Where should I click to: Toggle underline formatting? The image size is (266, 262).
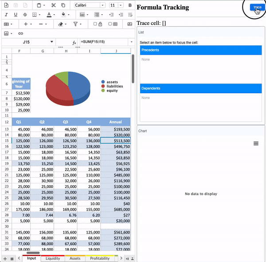tap(16, 15)
